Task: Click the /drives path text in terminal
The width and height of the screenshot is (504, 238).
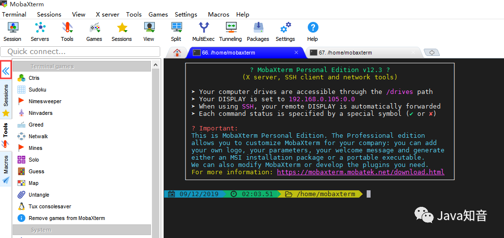Action: pyautogui.click(x=400, y=92)
